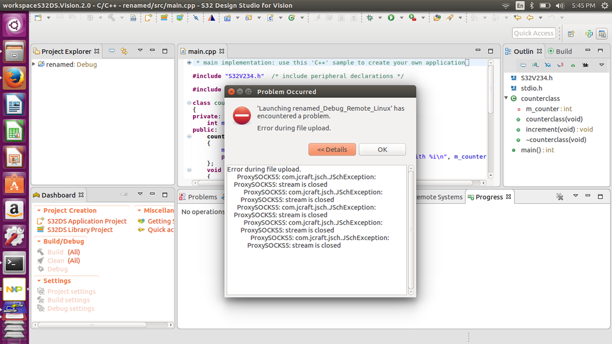The height and width of the screenshot is (344, 612).
Task: Collapse the counterclass node in Outline
Action: (x=506, y=98)
